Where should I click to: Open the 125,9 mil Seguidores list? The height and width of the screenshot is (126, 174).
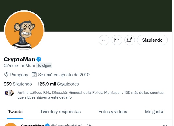pos(58,84)
